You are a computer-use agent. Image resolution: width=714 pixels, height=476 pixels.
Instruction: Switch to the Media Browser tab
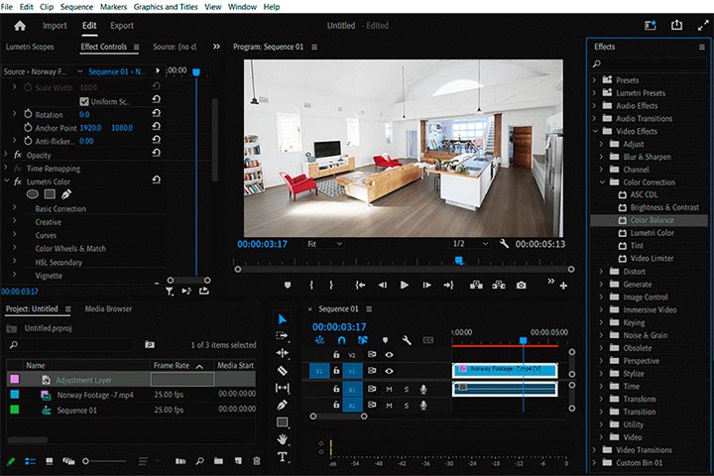point(108,308)
